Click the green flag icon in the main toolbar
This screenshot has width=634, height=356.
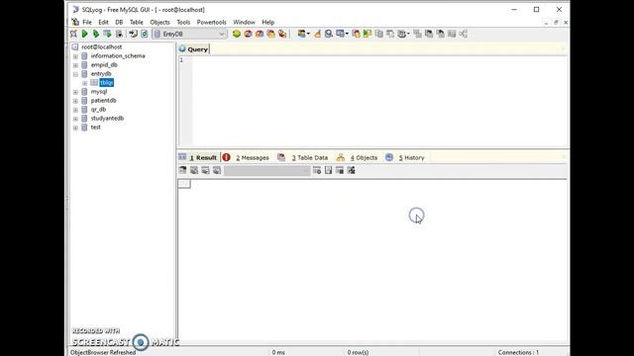[368, 34]
